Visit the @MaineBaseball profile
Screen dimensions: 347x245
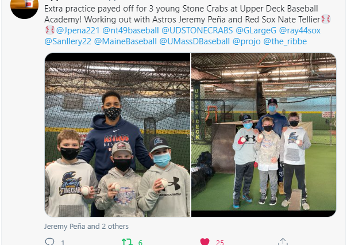(x=125, y=41)
